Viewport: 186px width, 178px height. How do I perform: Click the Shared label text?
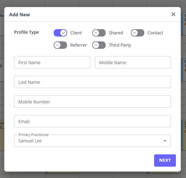[x=116, y=33]
